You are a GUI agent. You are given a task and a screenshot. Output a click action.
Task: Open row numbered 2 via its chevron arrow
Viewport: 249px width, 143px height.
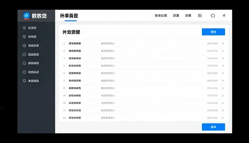[x=223, y=51]
